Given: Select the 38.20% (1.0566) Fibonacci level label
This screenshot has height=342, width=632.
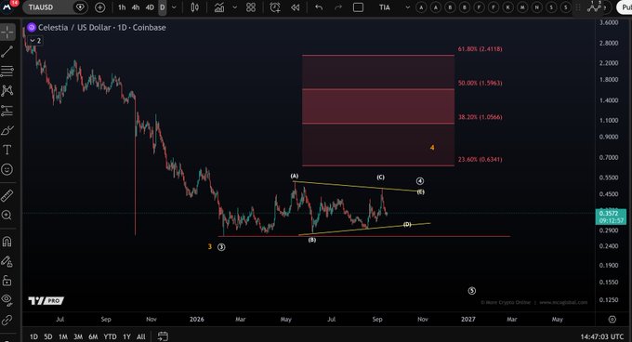Looking at the screenshot, I should coord(481,117).
